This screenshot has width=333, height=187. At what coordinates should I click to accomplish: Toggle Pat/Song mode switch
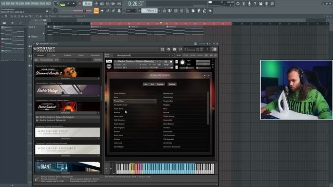[x=62, y=4]
